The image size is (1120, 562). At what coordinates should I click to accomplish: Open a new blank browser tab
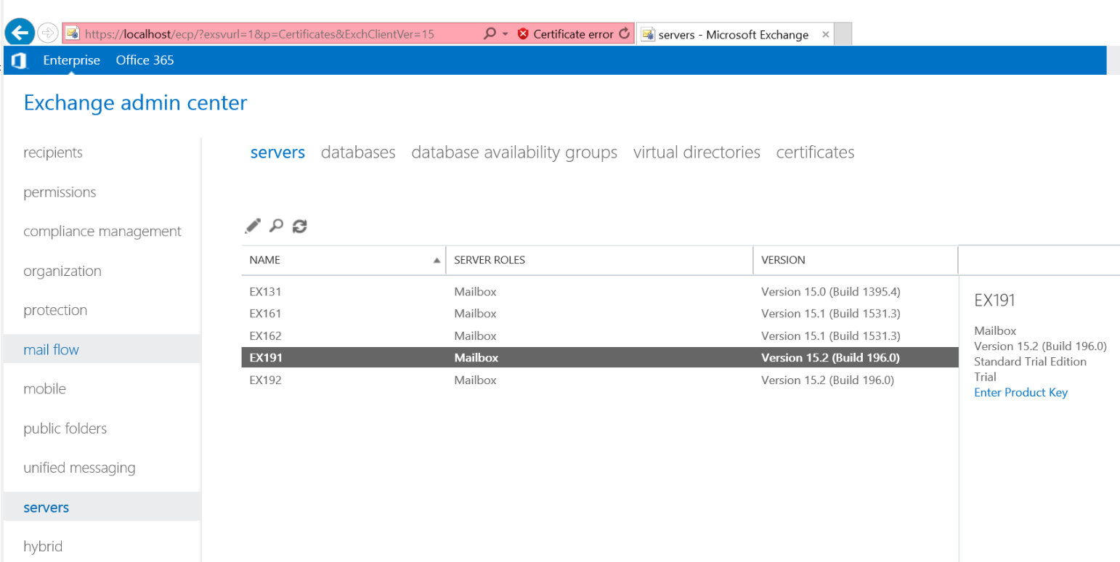pyautogui.click(x=843, y=34)
